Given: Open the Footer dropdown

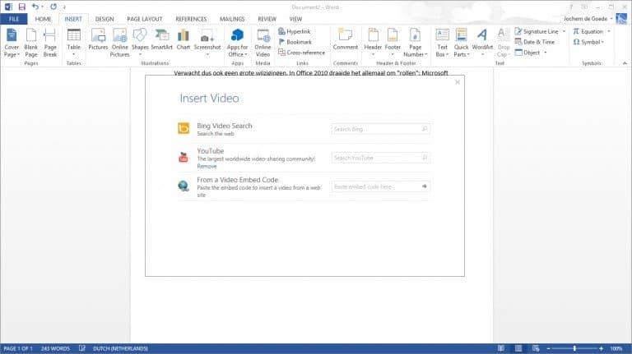Looking at the screenshot, I should click(x=393, y=43).
